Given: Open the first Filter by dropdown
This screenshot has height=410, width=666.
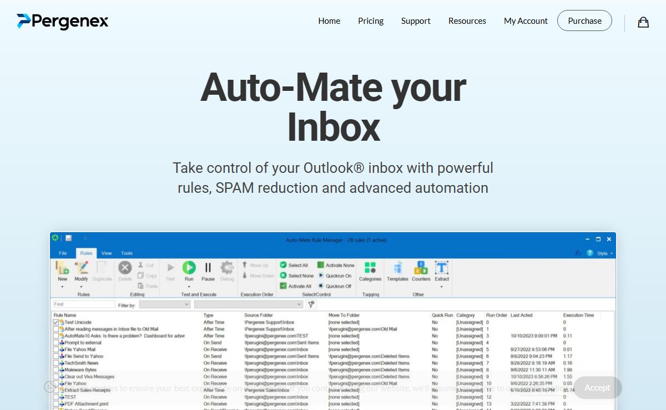Looking at the screenshot, I should tap(165, 304).
